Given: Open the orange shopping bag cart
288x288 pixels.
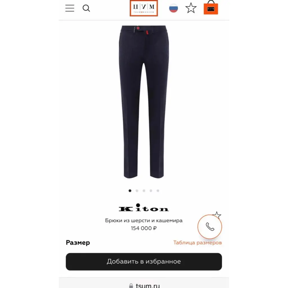Looking at the screenshot, I should click(x=211, y=8).
